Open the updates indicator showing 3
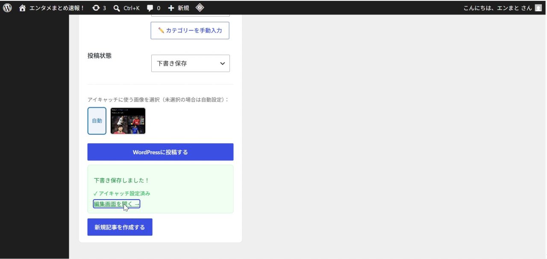This screenshot has height=259, width=547. tap(99, 8)
